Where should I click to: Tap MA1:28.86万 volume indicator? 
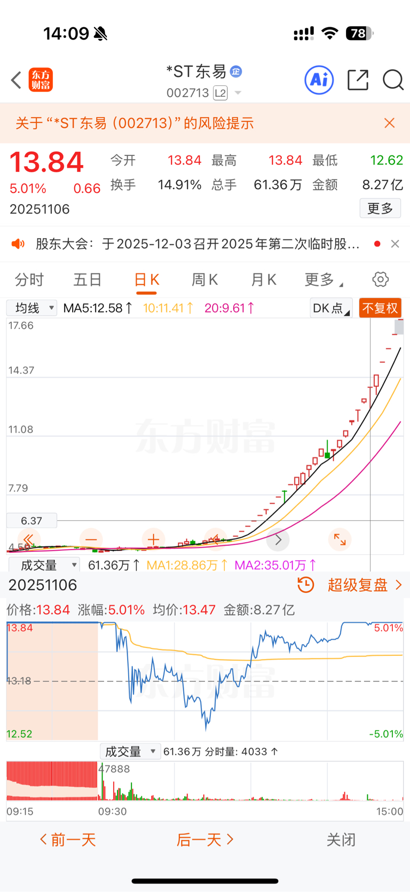coord(187,565)
